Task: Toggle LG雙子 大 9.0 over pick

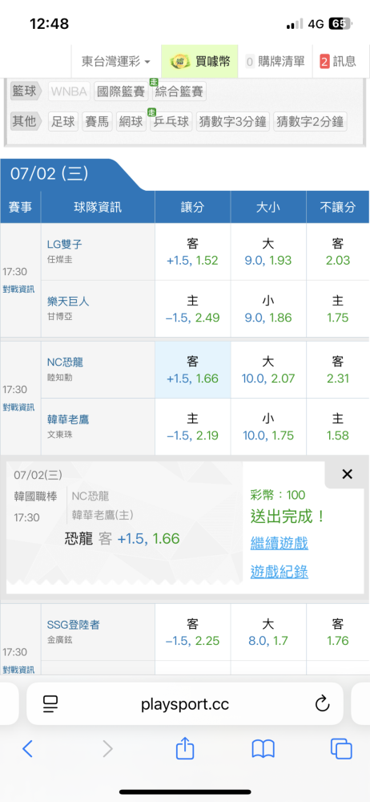Action: [268, 252]
